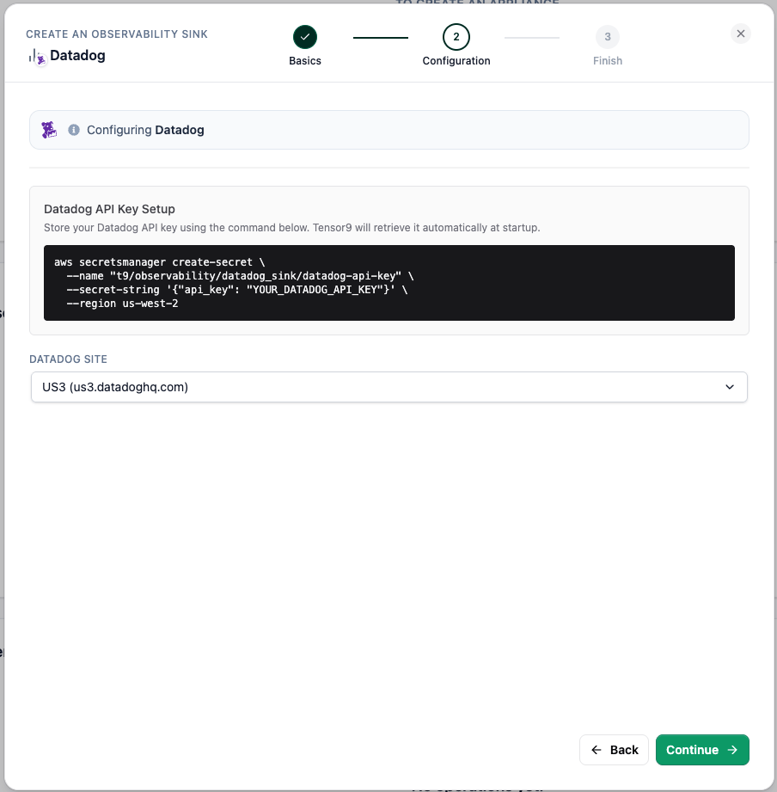Image resolution: width=777 pixels, height=792 pixels.
Task: Click the Store your Datadog API key description
Action: pos(292,228)
